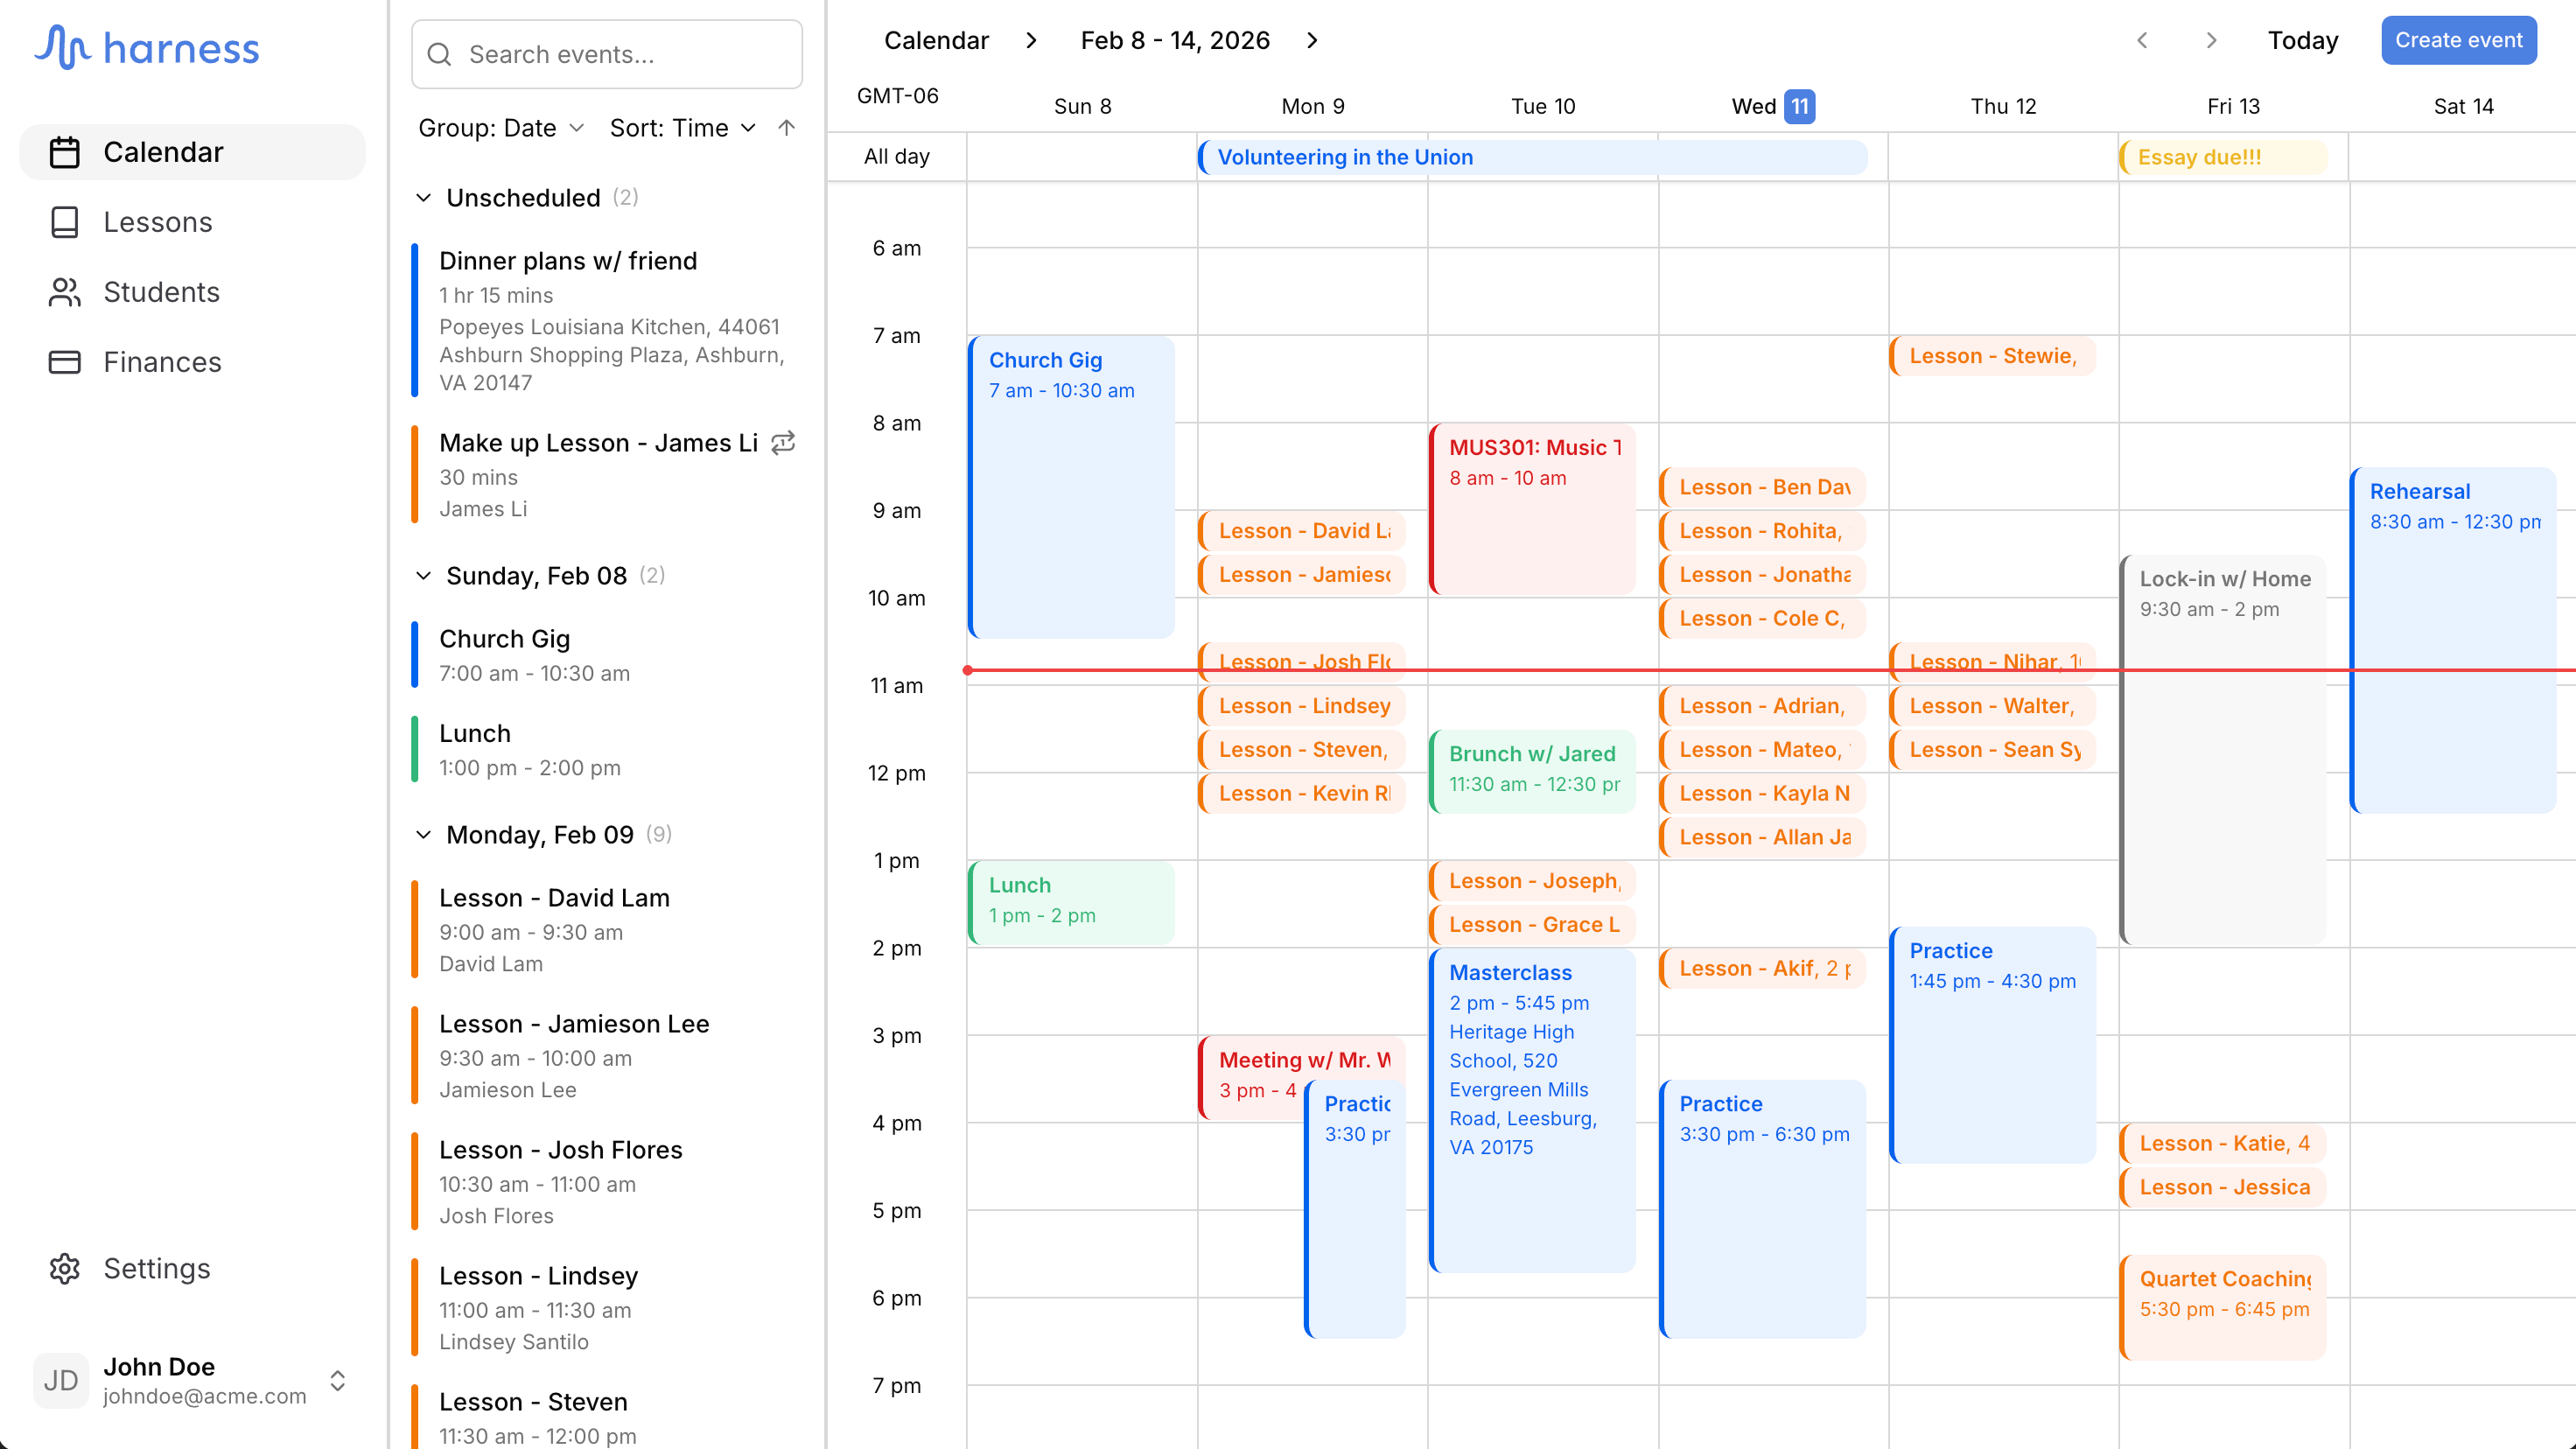Navigate to Finances in sidebar
Image resolution: width=2576 pixels, height=1449 pixels.
point(162,362)
